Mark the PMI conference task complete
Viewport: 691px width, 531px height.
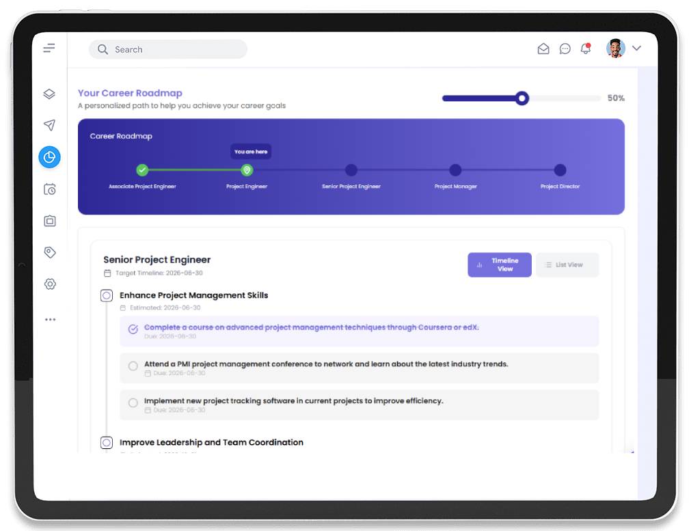point(133,366)
